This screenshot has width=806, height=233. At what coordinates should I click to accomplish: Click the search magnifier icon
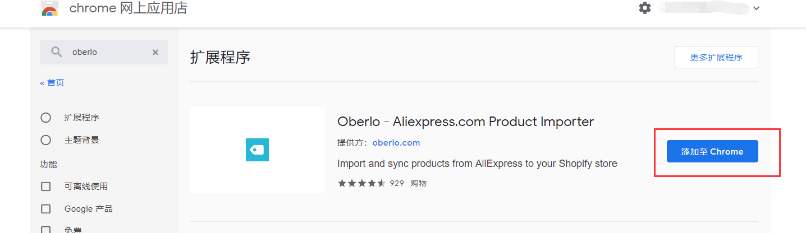pyautogui.click(x=57, y=52)
